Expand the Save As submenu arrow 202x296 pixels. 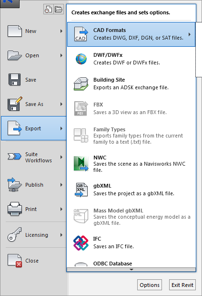coord(61,104)
